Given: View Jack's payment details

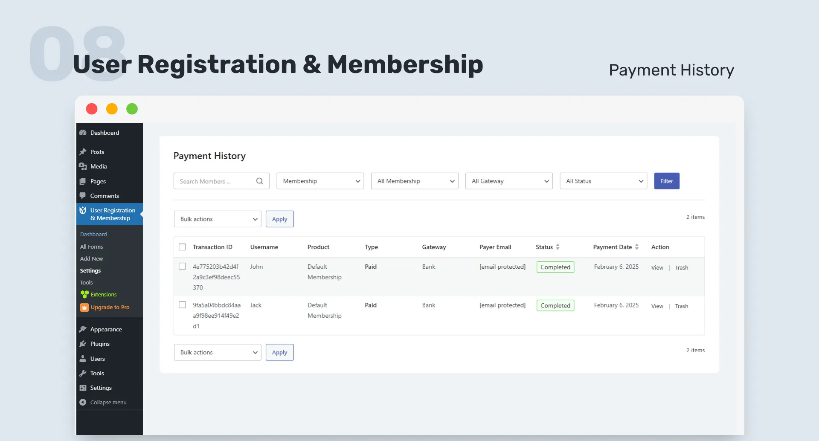Looking at the screenshot, I should (657, 306).
